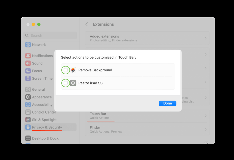Expand the Added extensions row chevron
The width and height of the screenshot is (234, 160).
(x=205, y=38)
